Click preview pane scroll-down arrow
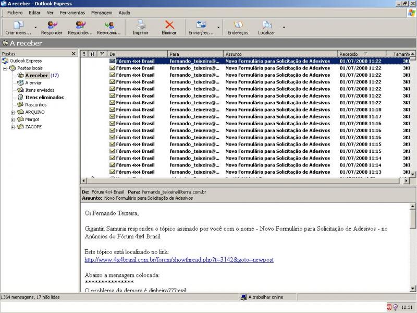Screen dimensions: 417x313 (x=413, y=288)
